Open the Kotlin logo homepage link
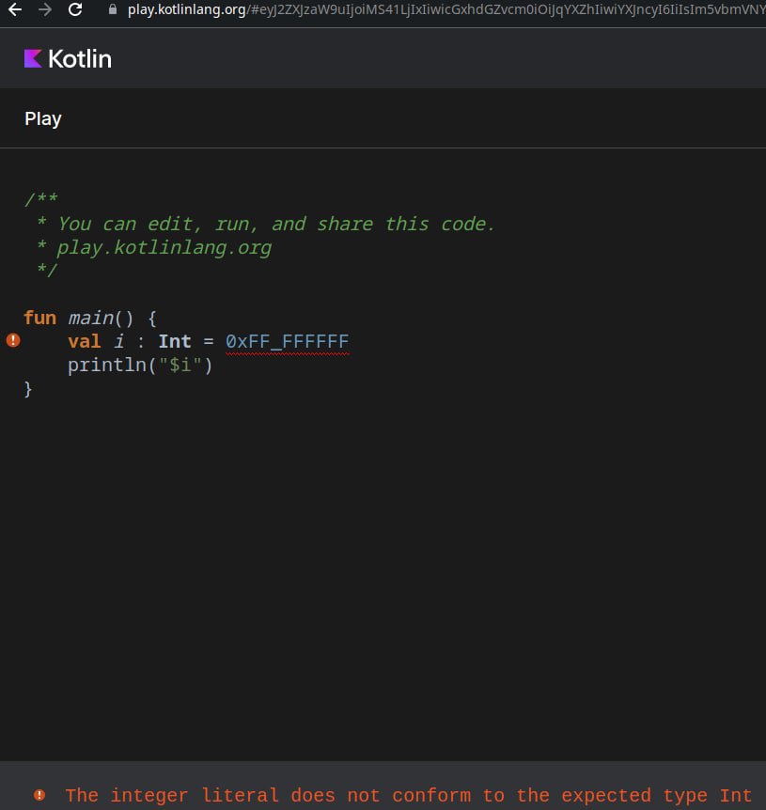 click(x=68, y=59)
